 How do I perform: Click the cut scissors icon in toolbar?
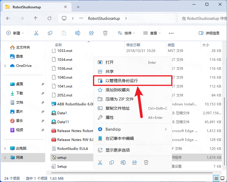click(x=36, y=33)
